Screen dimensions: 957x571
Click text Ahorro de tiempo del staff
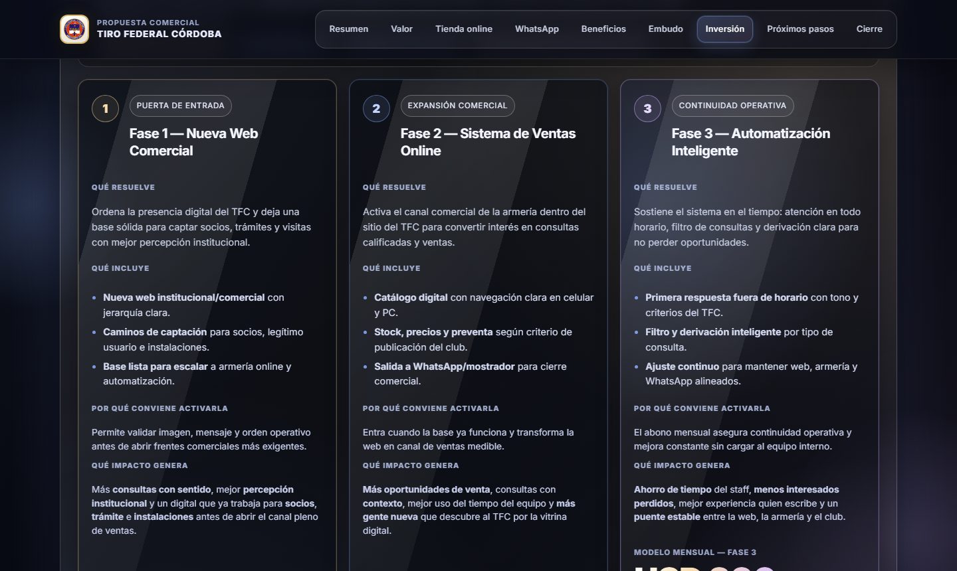point(692,489)
